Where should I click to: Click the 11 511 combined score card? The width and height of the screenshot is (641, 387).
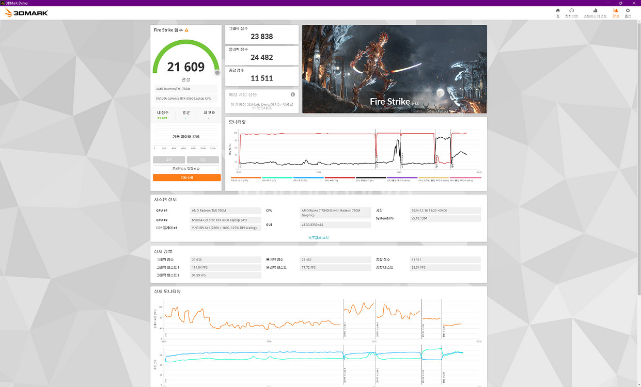[x=262, y=76]
